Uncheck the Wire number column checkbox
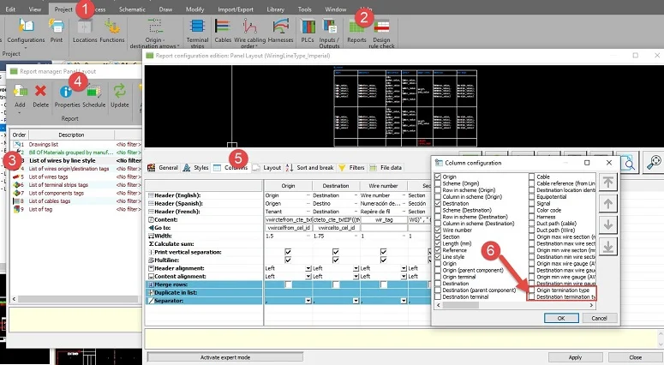Image resolution: width=664 pixels, height=365 pixels. pyautogui.click(x=438, y=228)
